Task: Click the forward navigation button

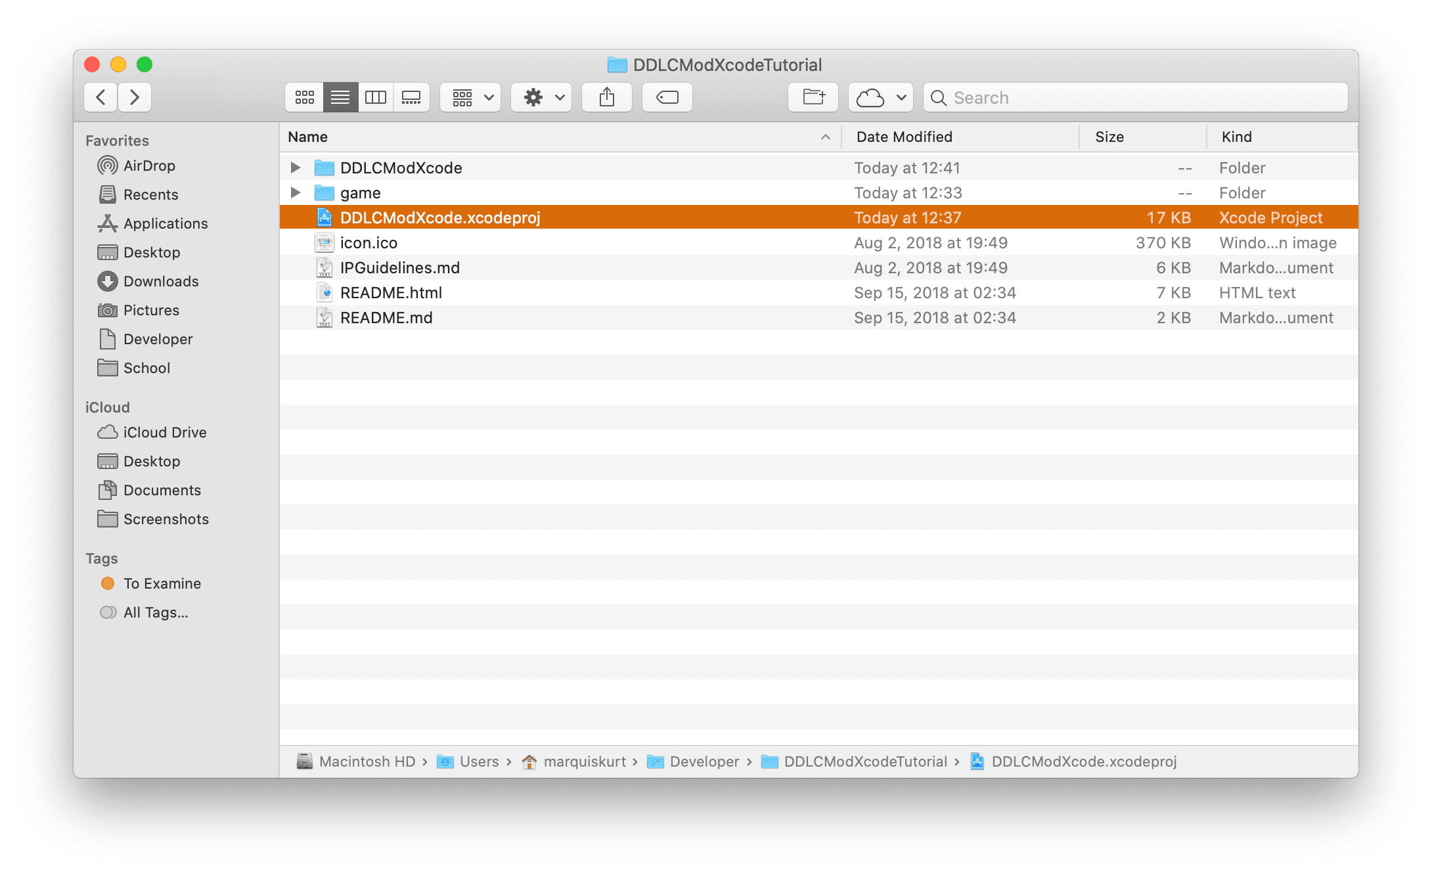Action: pyautogui.click(x=134, y=96)
